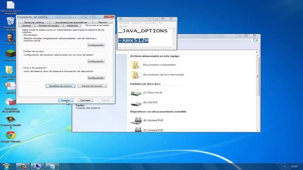Open the Archivo menu in Notepad
The image size is (303, 170).
124,23
